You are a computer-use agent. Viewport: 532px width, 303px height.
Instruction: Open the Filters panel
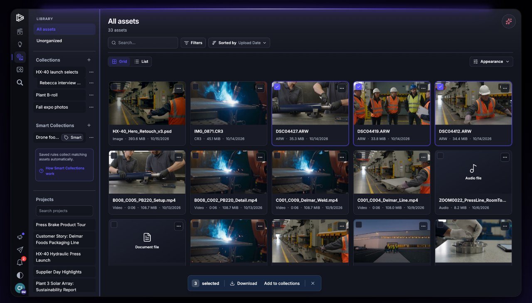[193, 43]
